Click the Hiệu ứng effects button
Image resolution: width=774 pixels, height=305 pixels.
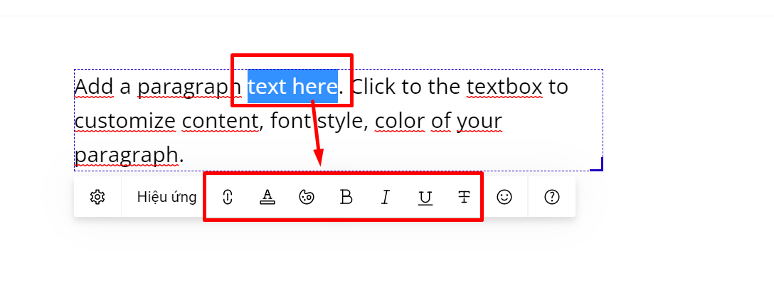(166, 197)
